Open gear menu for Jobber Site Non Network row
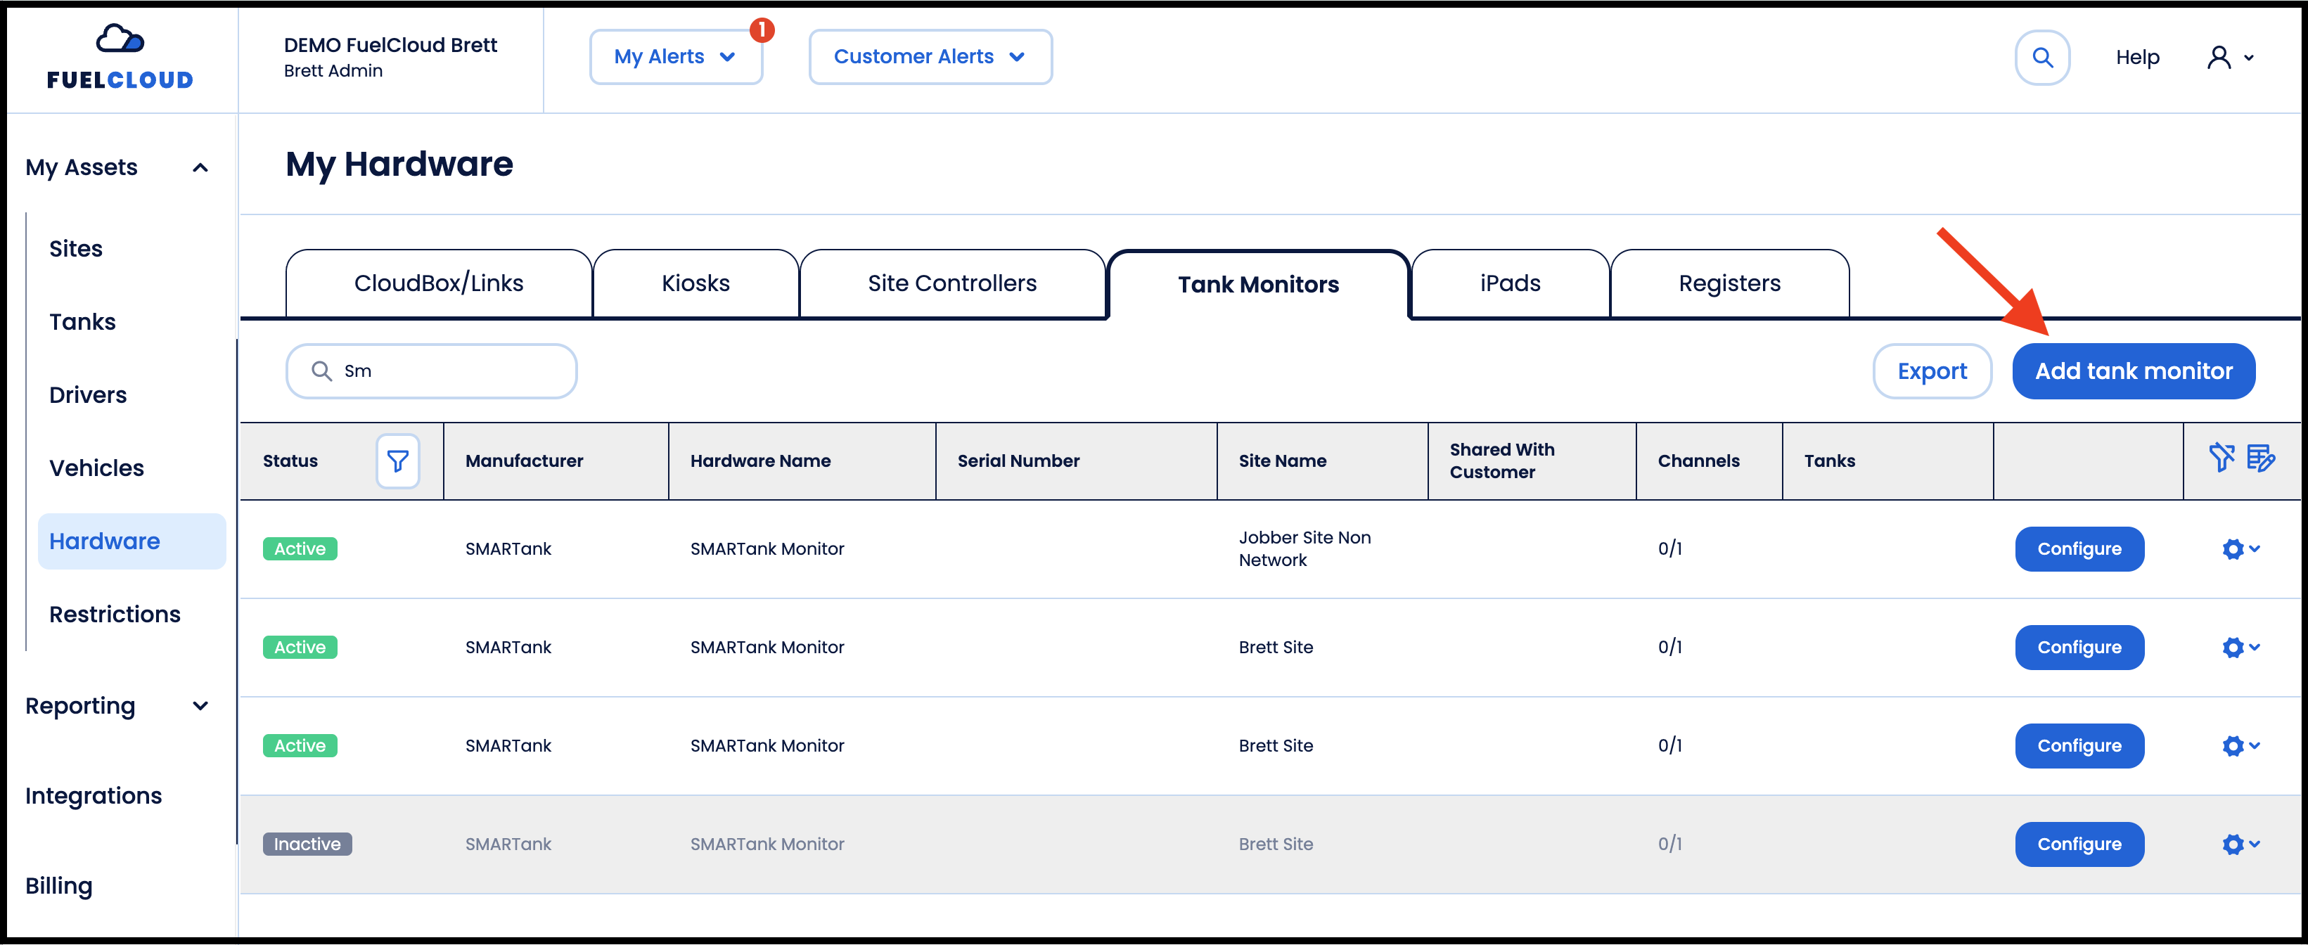 point(2240,549)
